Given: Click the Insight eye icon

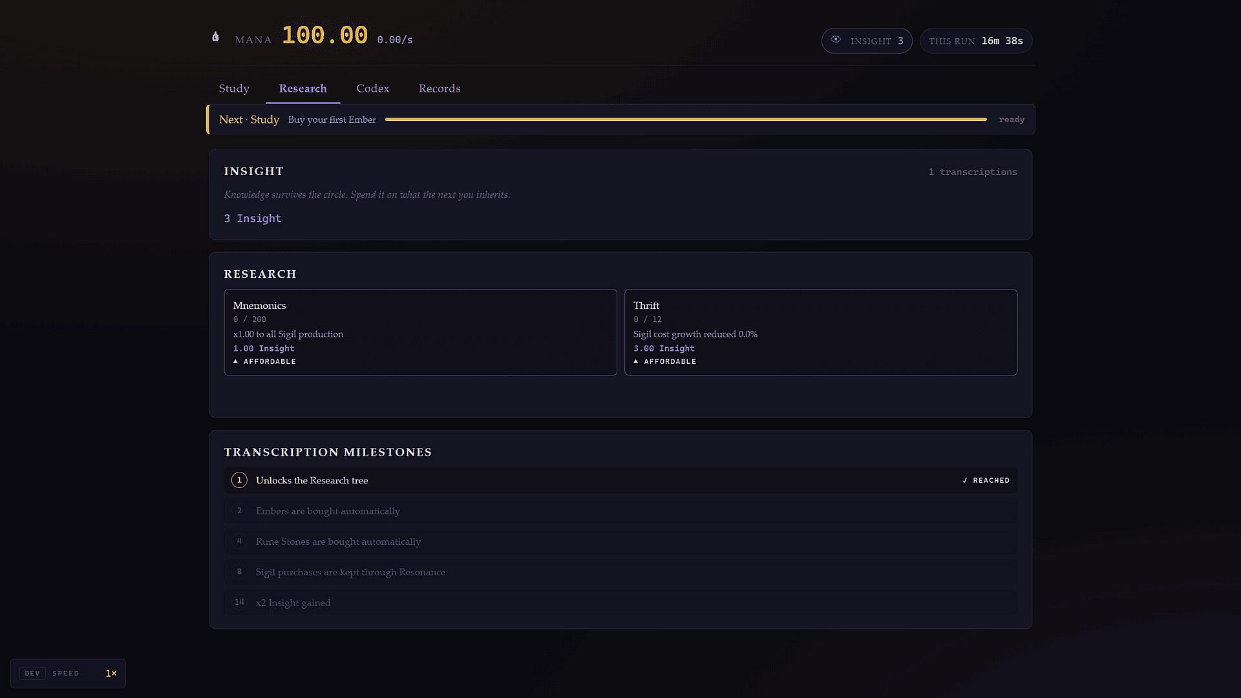Looking at the screenshot, I should (x=836, y=39).
